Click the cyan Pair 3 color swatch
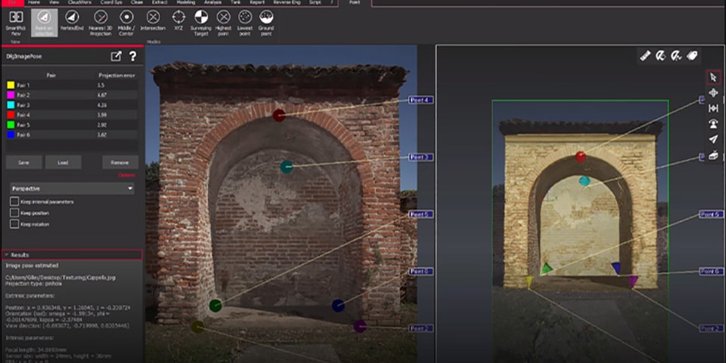Image resolution: width=726 pixels, height=363 pixels. 10,105
